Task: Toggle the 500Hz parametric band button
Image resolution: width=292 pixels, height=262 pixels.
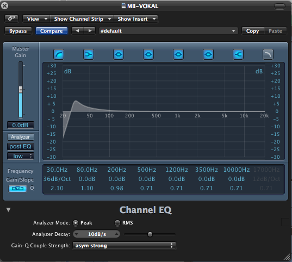Action: [x=148, y=54]
